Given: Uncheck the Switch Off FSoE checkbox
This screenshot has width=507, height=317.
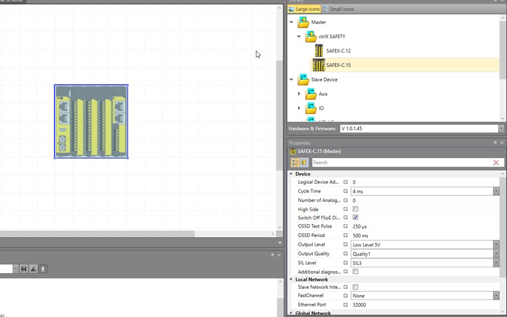Looking at the screenshot, I should click(355, 218).
